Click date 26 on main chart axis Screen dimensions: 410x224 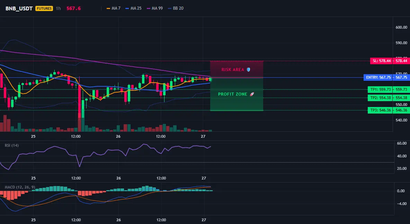click(118, 136)
